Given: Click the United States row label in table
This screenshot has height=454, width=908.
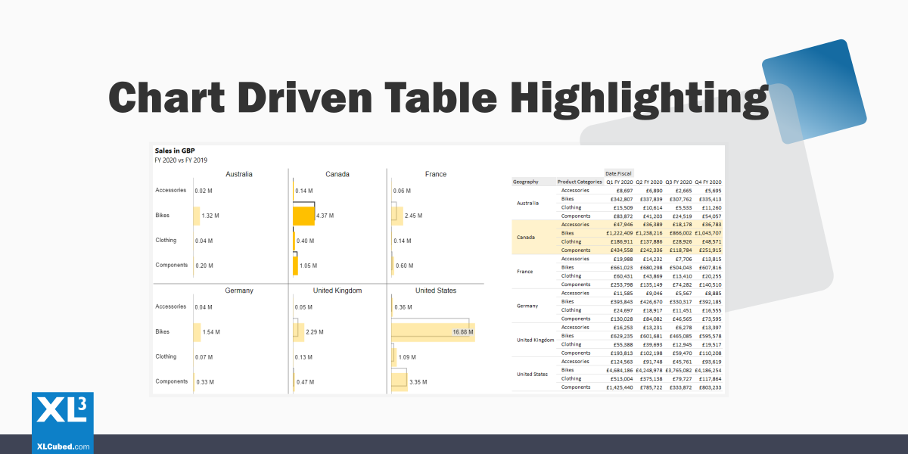Looking at the screenshot, I should [531, 375].
